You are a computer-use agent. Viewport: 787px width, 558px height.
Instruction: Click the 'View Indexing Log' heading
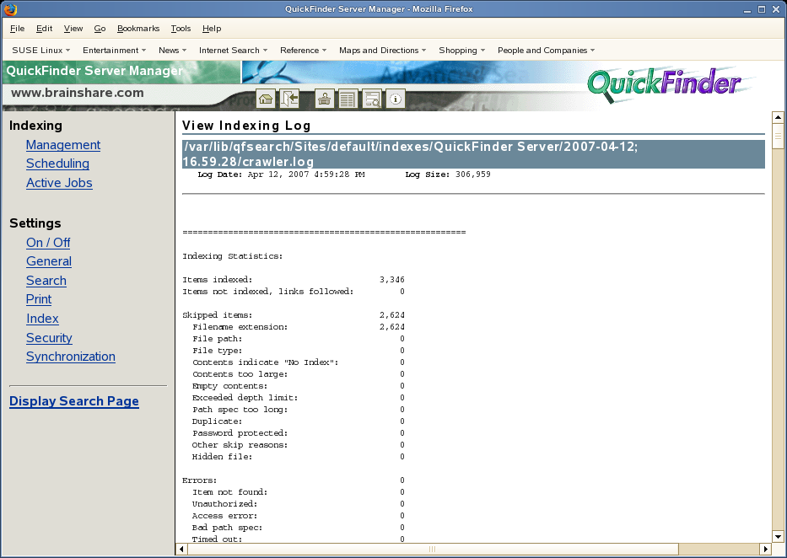coord(246,126)
